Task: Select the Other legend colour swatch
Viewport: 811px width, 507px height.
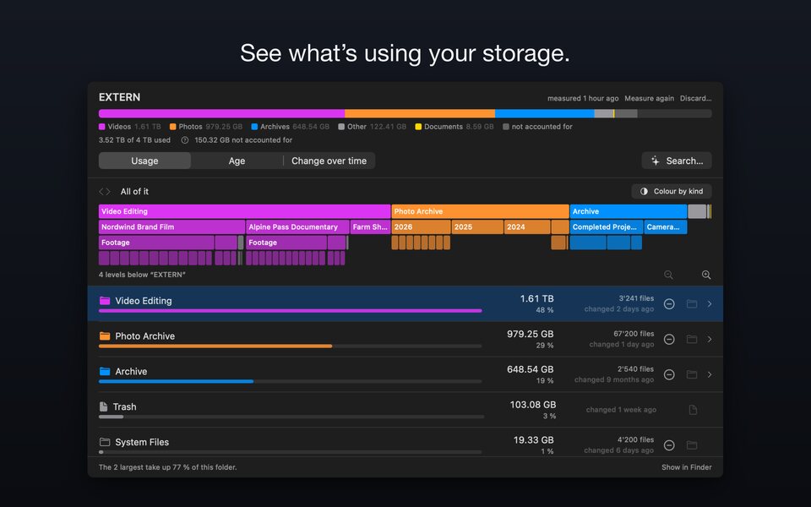Action: click(x=341, y=127)
